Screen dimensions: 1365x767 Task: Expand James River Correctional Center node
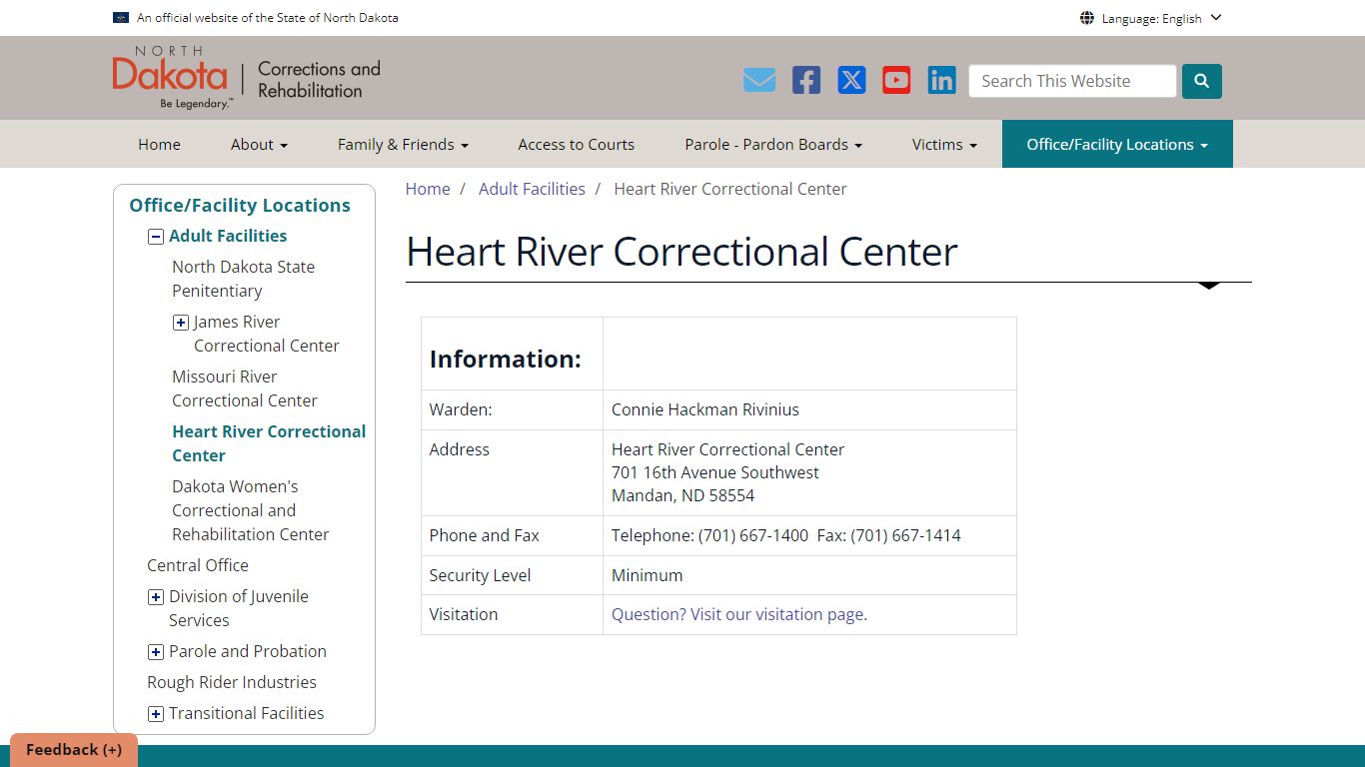tap(181, 323)
